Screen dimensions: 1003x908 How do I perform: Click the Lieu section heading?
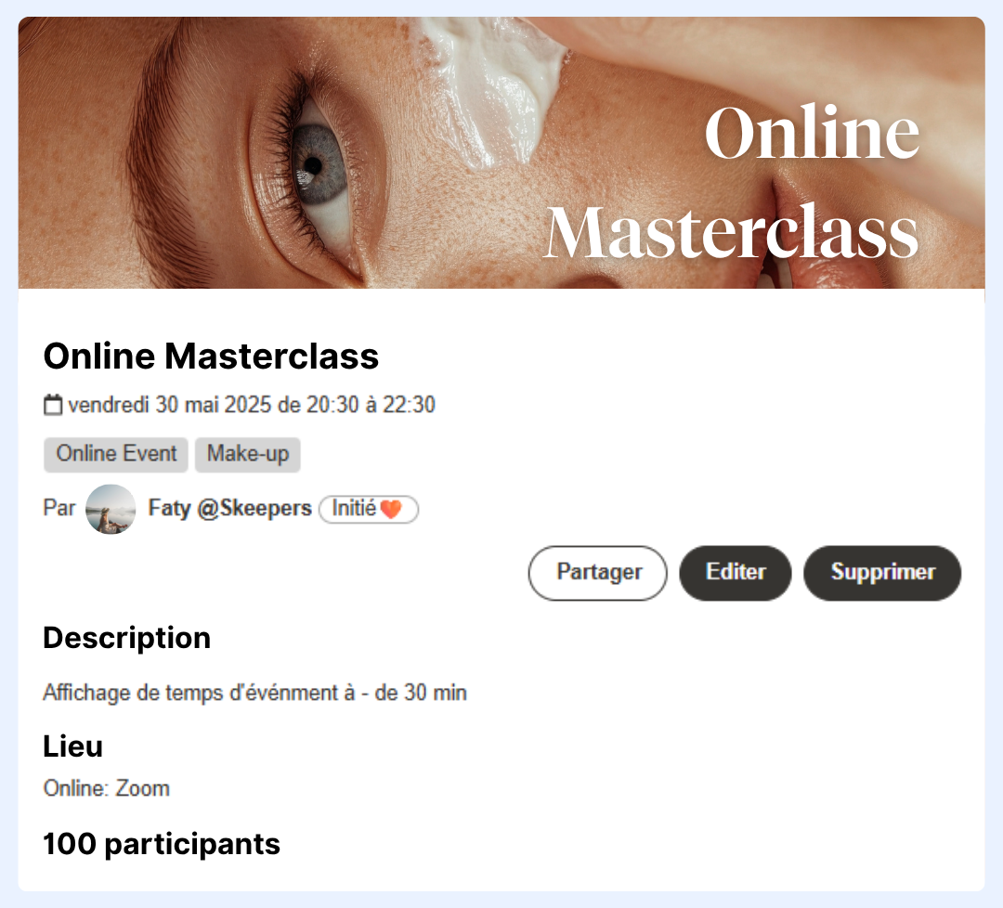(x=73, y=746)
